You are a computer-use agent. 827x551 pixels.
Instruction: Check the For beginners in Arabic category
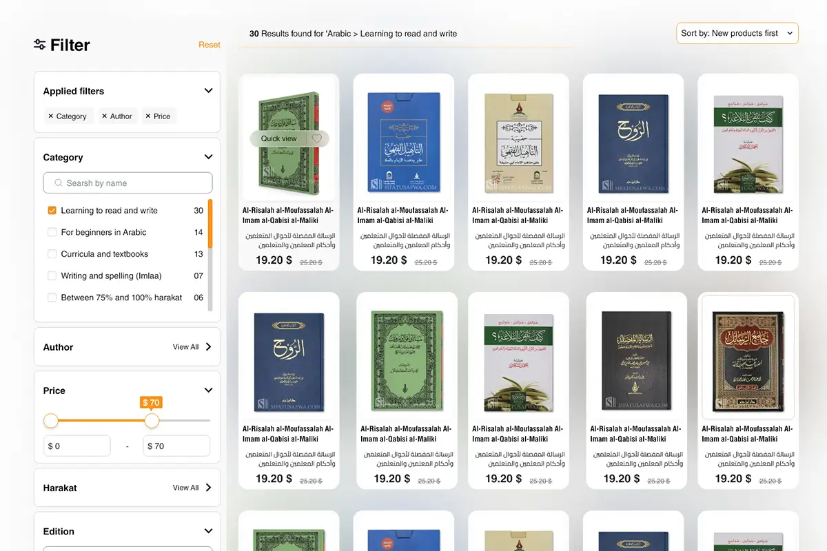52,232
